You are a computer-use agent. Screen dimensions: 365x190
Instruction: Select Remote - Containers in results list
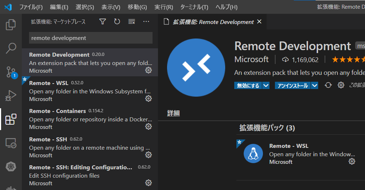[x=90, y=119]
